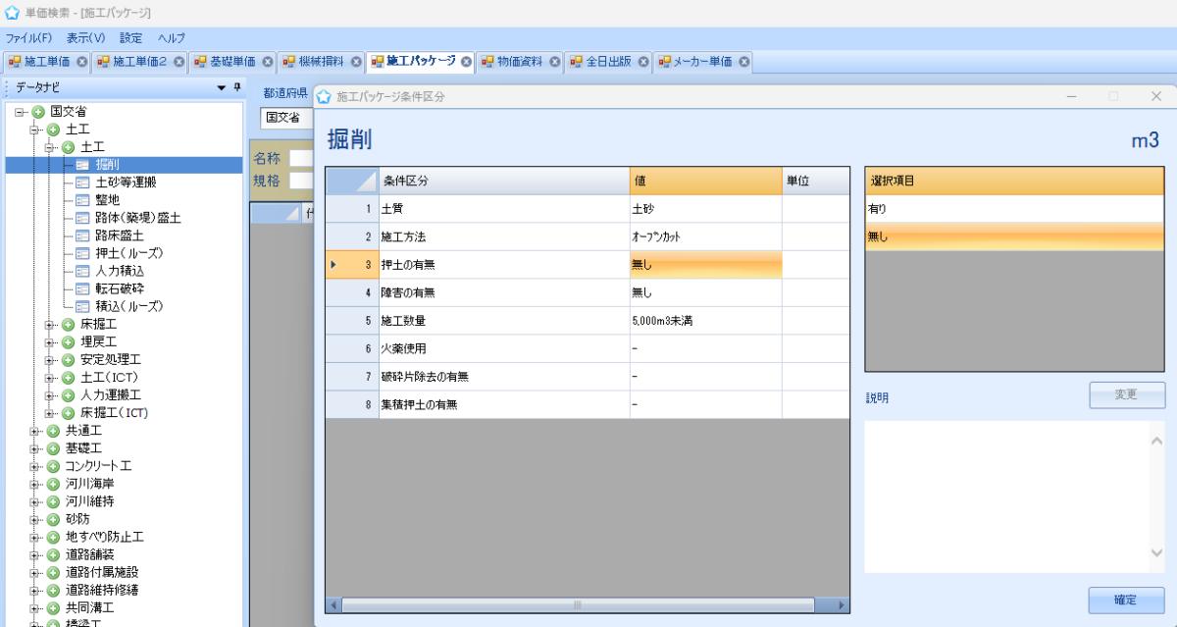
Task: Click the green icon next to 道路舗装
Action: [53, 554]
